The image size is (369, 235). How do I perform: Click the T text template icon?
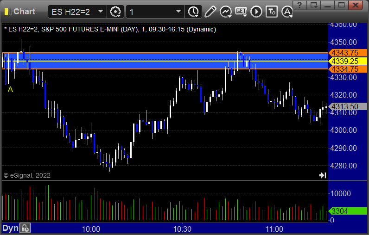pyautogui.click(x=272, y=12)
